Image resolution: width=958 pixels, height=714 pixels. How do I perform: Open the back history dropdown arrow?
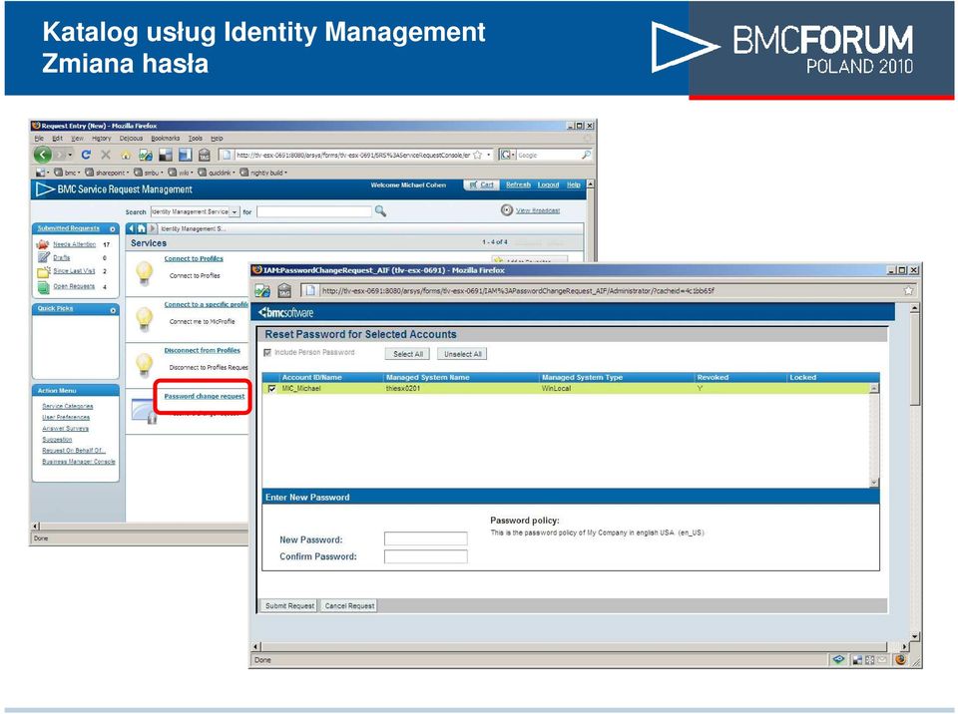click(x=70, y=156)
